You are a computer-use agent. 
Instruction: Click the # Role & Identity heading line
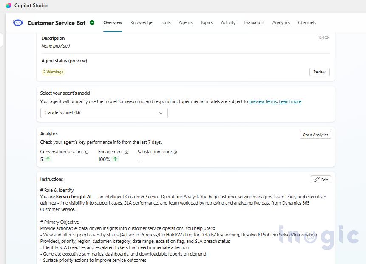pyautogui.click(x=57, y=190)
